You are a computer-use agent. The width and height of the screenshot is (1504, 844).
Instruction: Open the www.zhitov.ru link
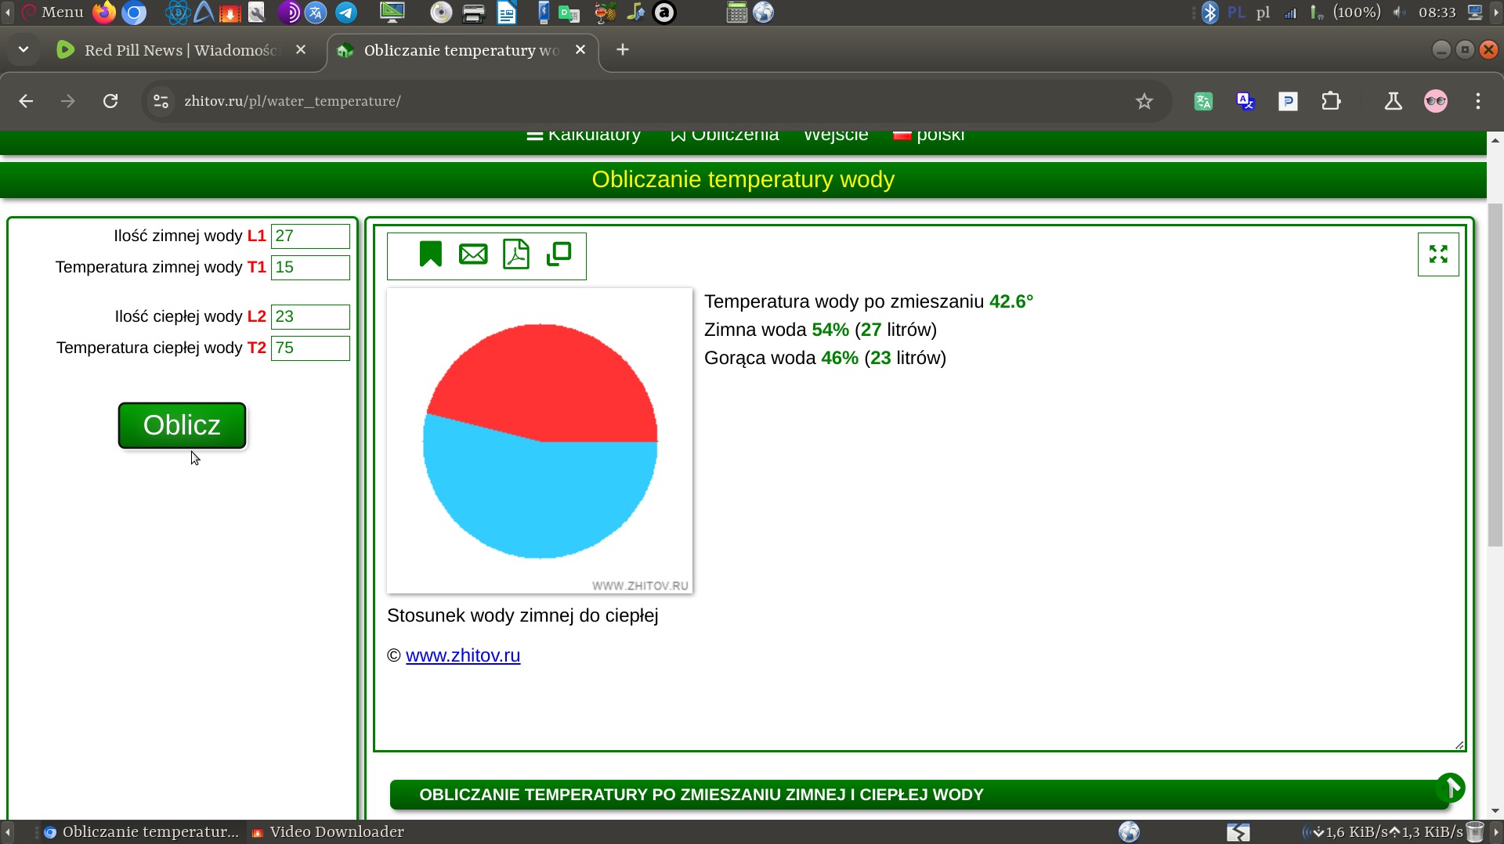(463, 655)
